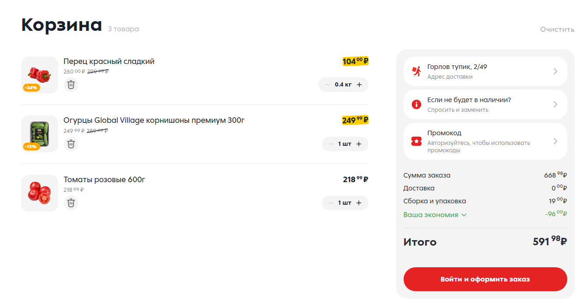This screenshot has height=299, width=583.
Task: Add one more cucumber pack
Action: point(359,144)
